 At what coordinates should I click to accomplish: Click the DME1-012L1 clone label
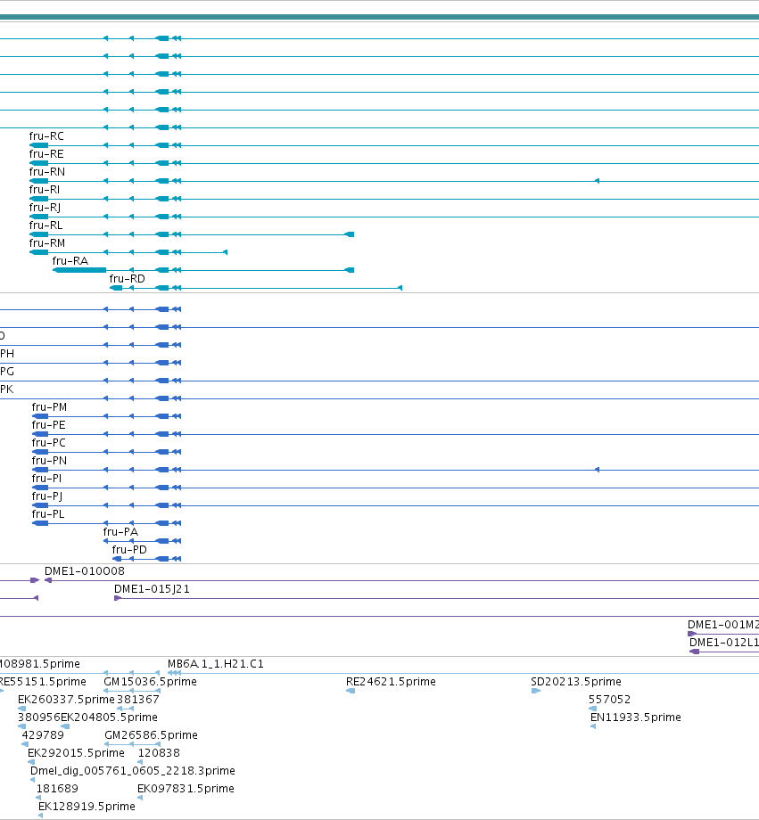[724, 643]
